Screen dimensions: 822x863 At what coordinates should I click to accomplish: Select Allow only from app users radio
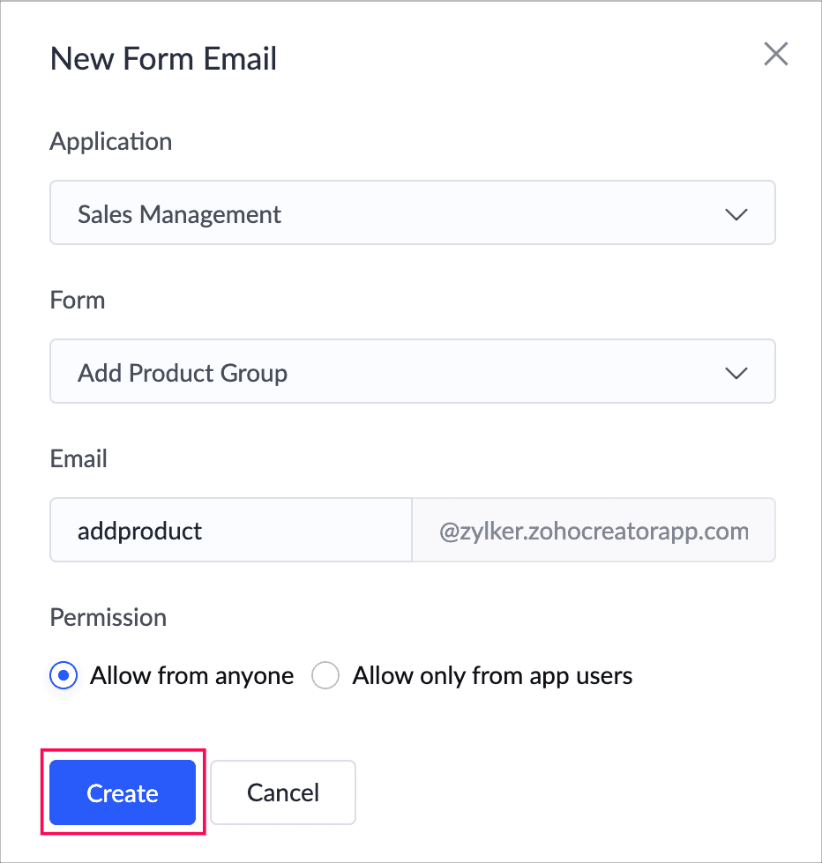pos(326,676)
